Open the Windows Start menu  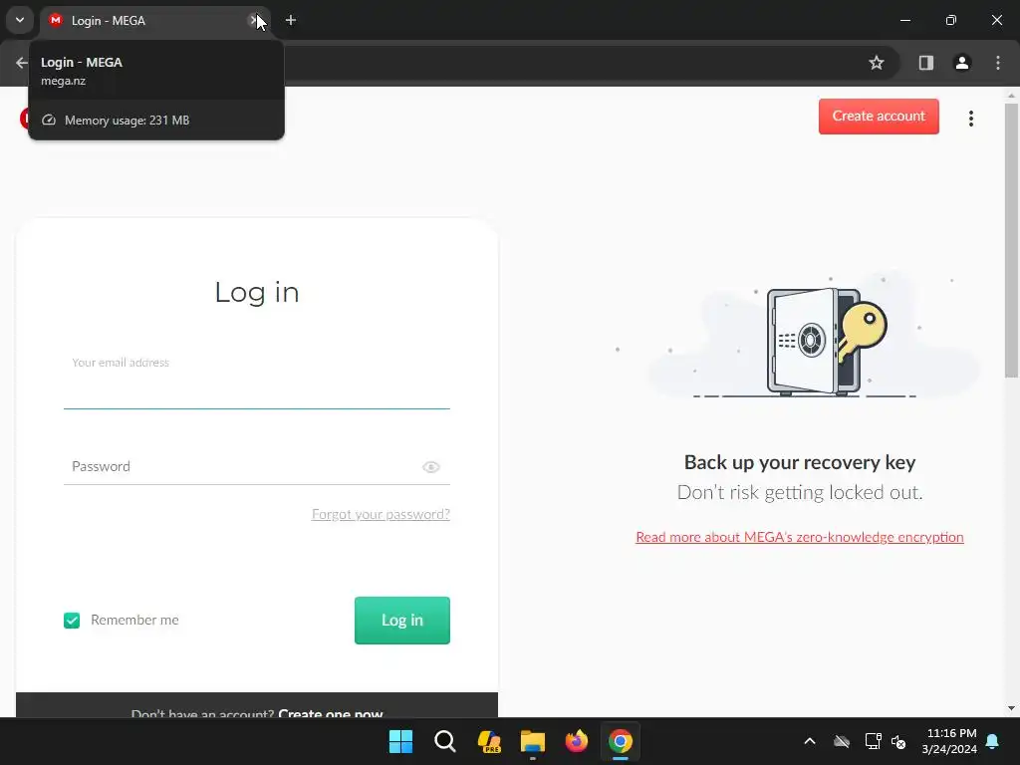pyautogui.click(x=400, y=741)
